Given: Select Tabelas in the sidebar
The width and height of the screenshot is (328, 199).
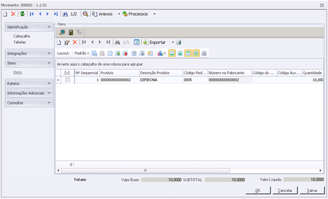Looking at the screenshot, I should (20, 42).
